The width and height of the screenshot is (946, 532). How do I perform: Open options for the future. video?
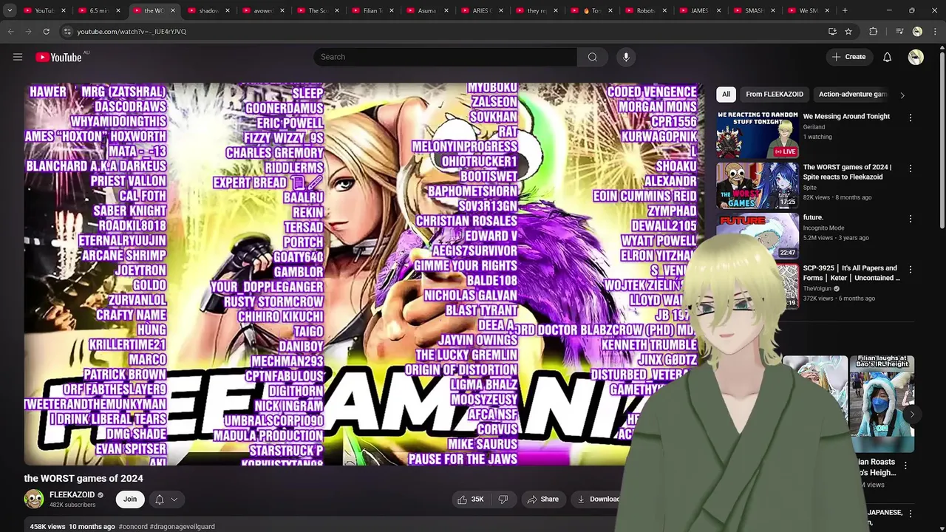pyautogui.click(x=911, y=219)
